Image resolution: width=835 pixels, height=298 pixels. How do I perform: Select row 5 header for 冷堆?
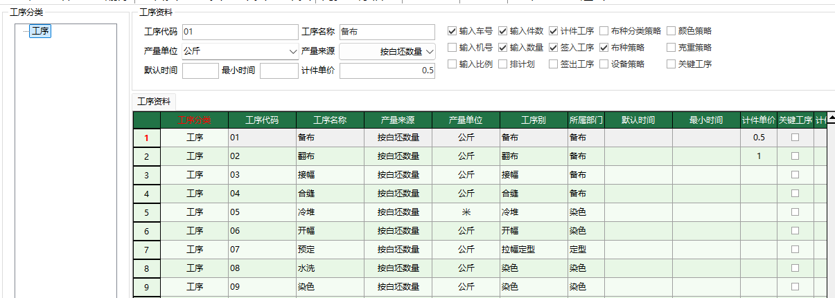coord(146,212)
